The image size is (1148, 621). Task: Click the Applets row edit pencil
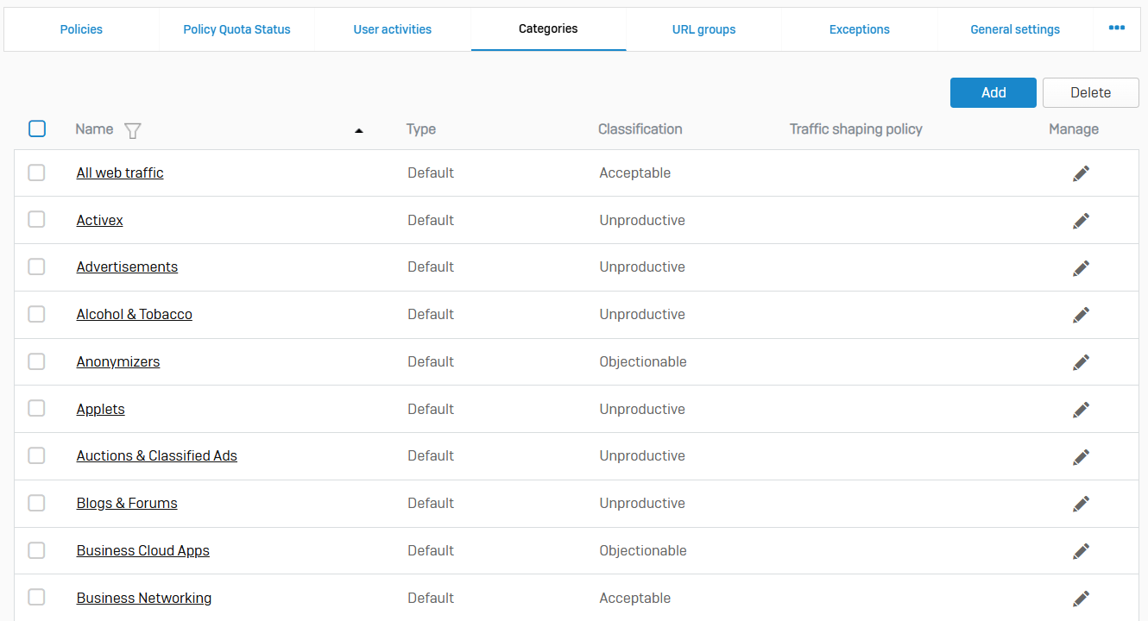(x=1081, y=410)
